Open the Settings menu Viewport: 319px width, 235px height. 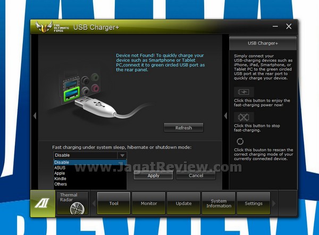click(254, 203)
